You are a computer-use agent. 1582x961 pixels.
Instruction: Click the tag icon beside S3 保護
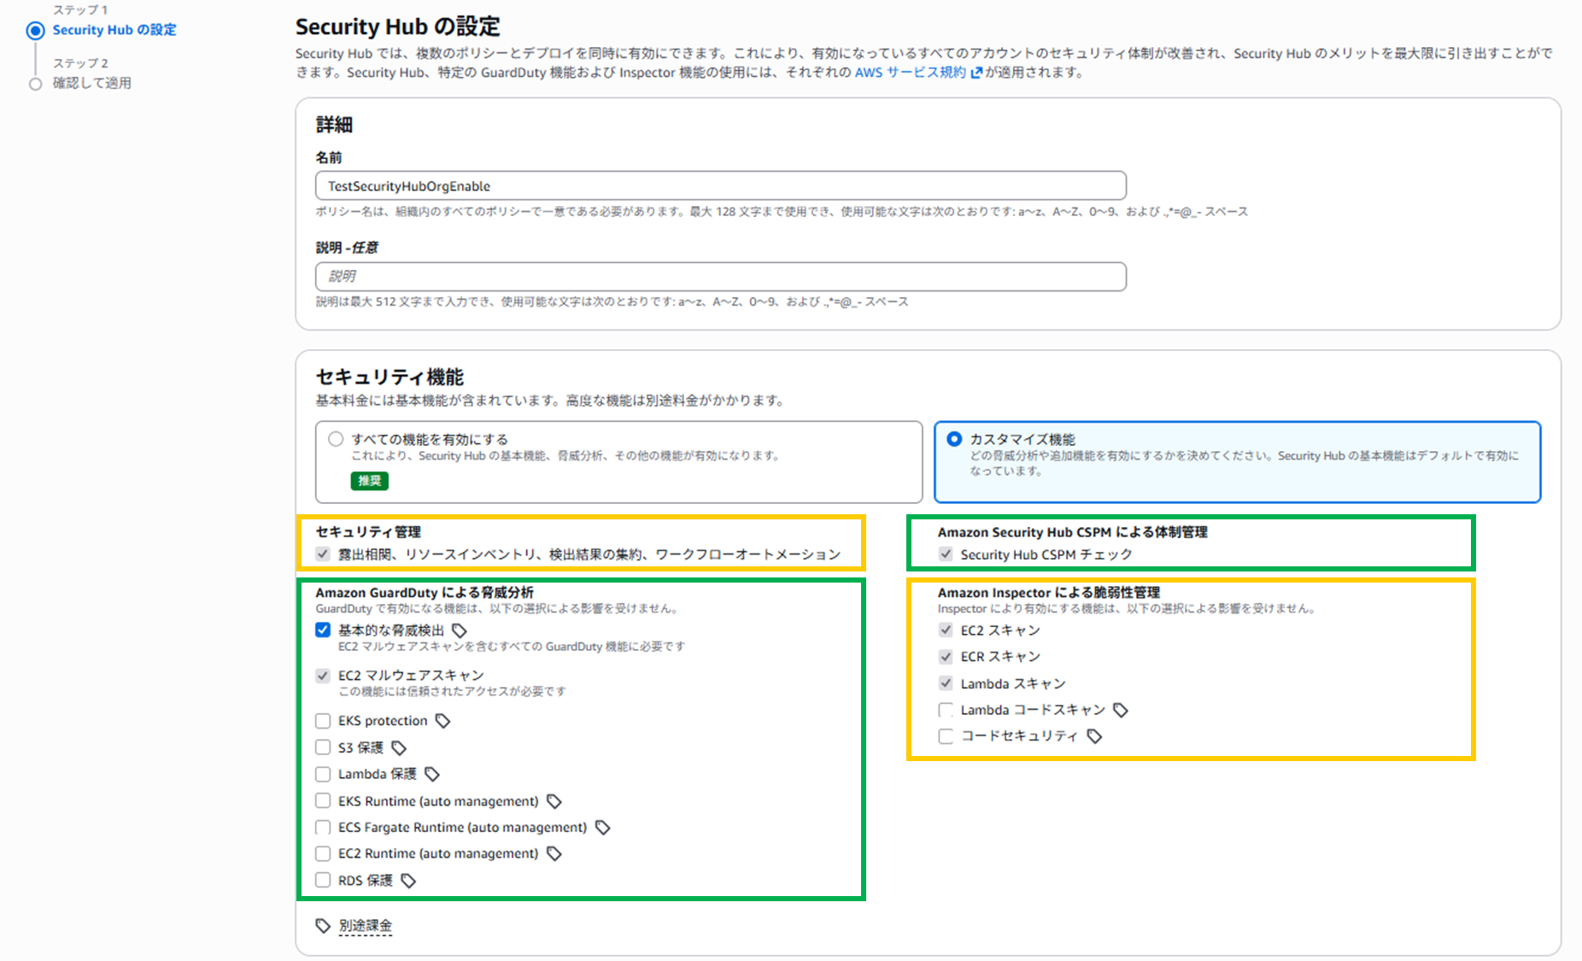pyautogui.click(x=399, y=748)
